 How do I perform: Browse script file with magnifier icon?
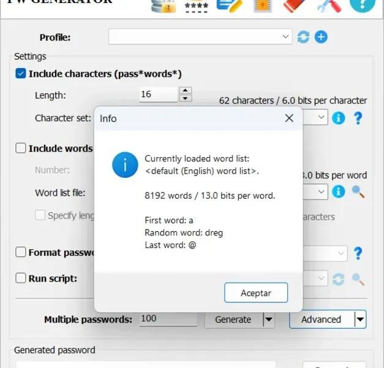point(358,279)
